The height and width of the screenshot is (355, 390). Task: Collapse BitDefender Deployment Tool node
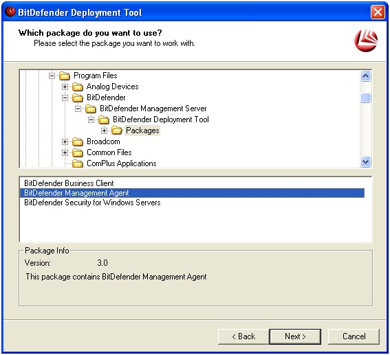91,119
